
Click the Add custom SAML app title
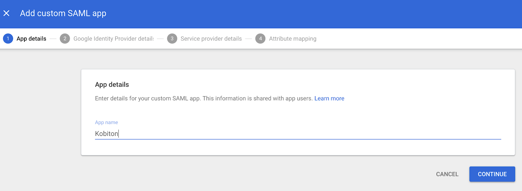63,13
